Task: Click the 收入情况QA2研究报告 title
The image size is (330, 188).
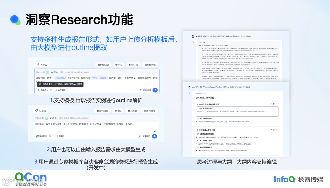Action: (x=205, y=98)
